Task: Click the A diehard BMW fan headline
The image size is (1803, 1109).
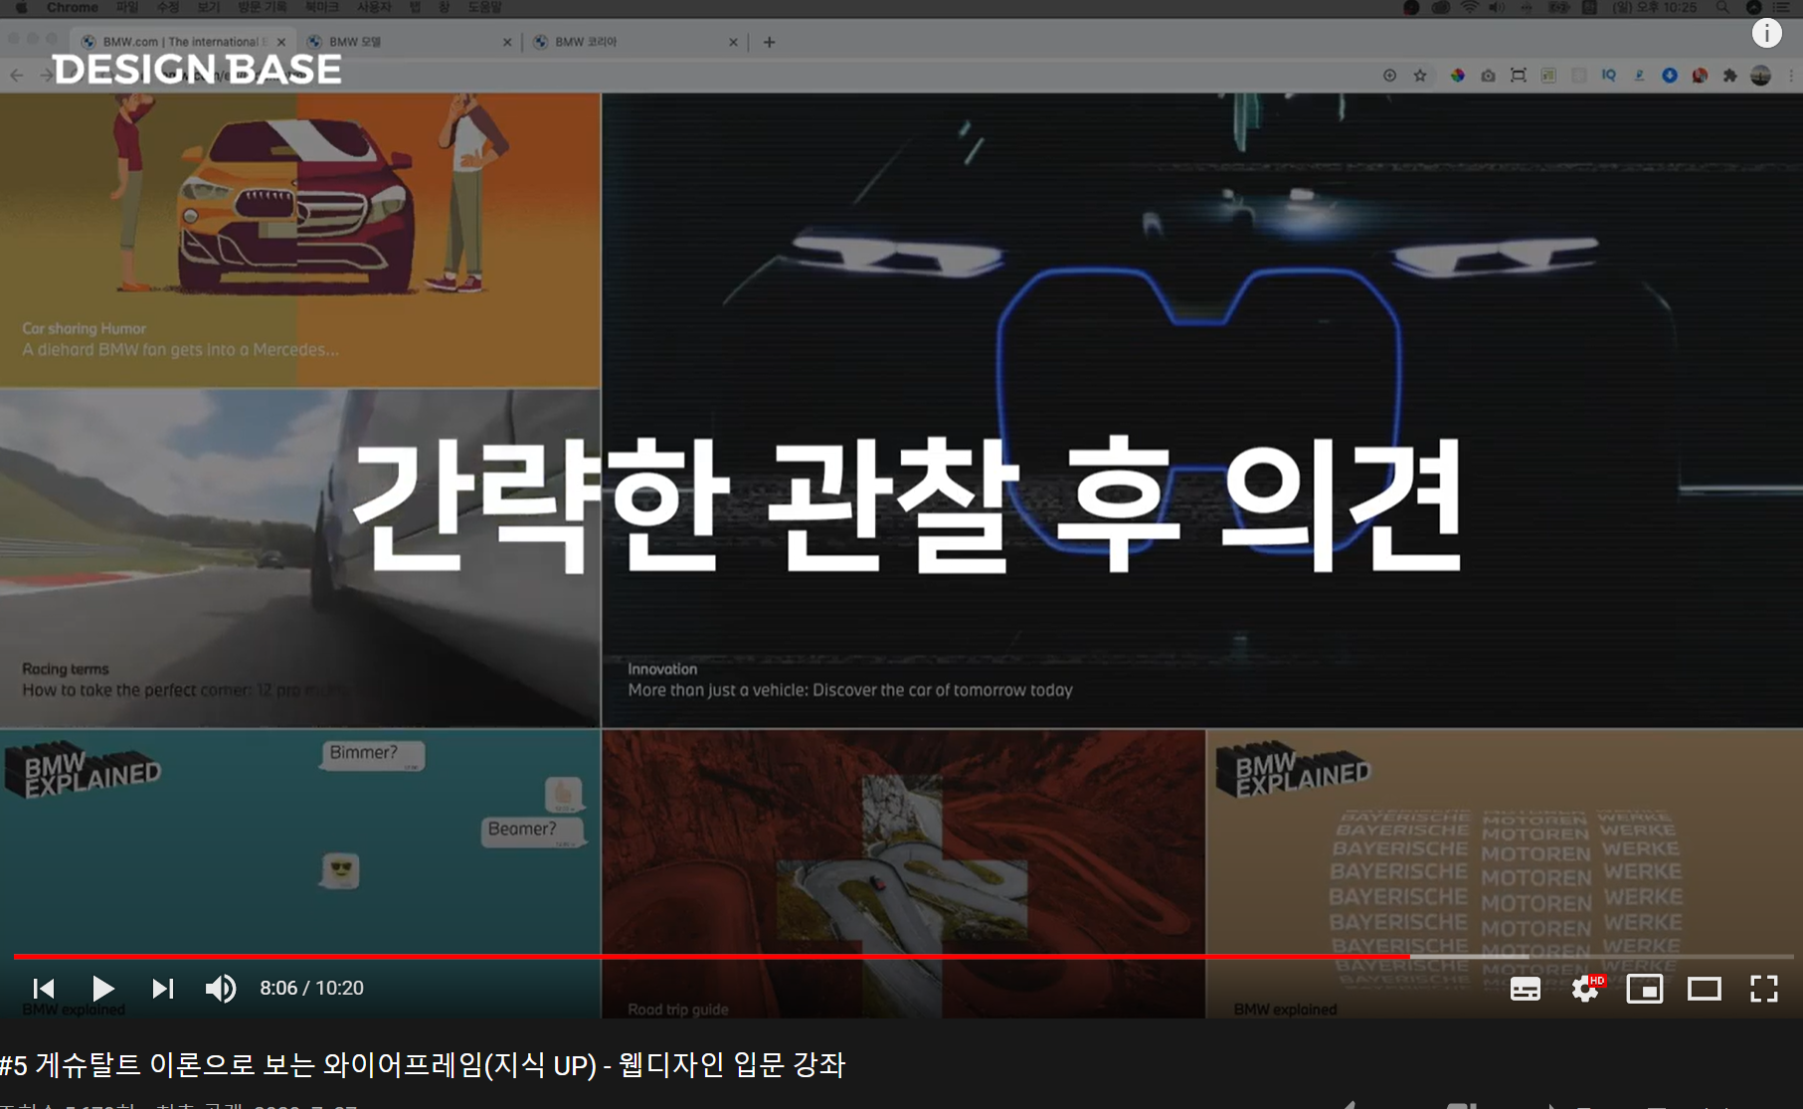Action: tap(180, 350)
